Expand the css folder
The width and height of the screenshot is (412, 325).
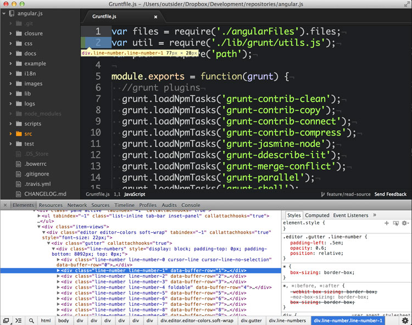pyautogui.click(x=10, y=43)
